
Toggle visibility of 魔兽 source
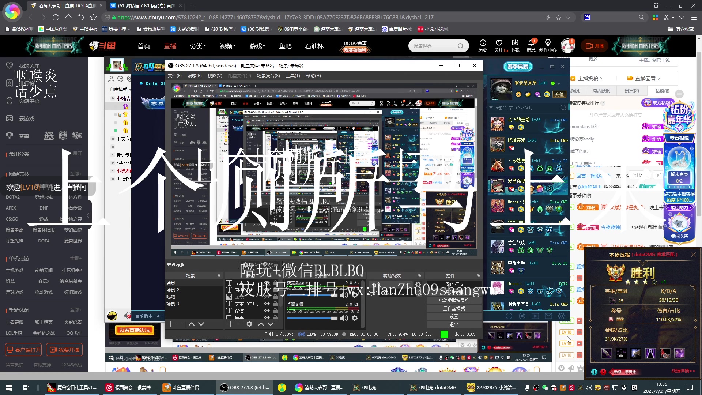point(267,317)
